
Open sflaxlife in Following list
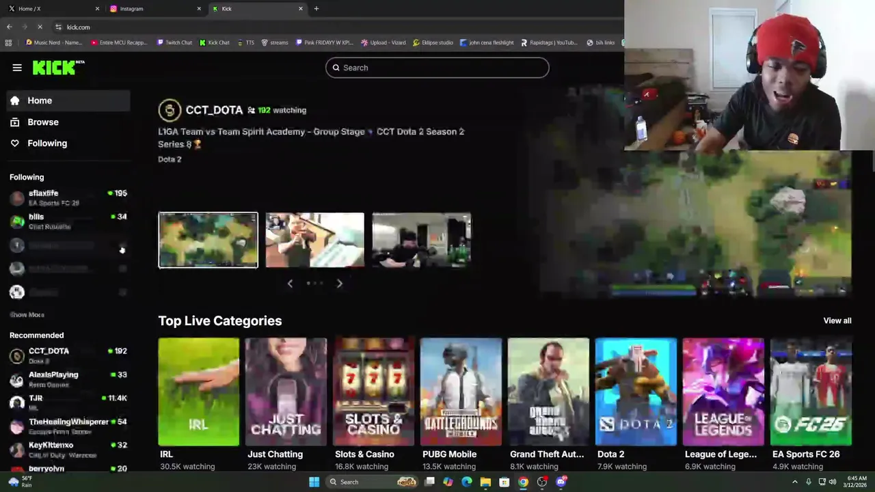(68, 198)
